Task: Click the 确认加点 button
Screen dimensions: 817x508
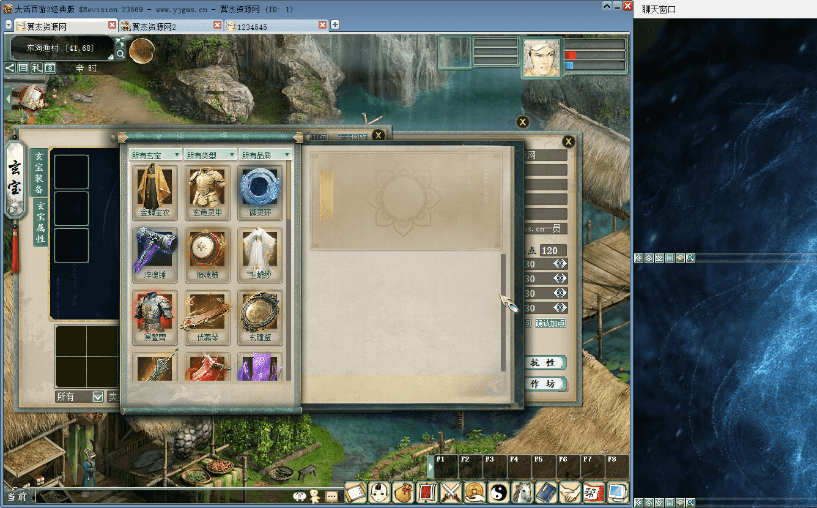Action: [x=550, y=323]
